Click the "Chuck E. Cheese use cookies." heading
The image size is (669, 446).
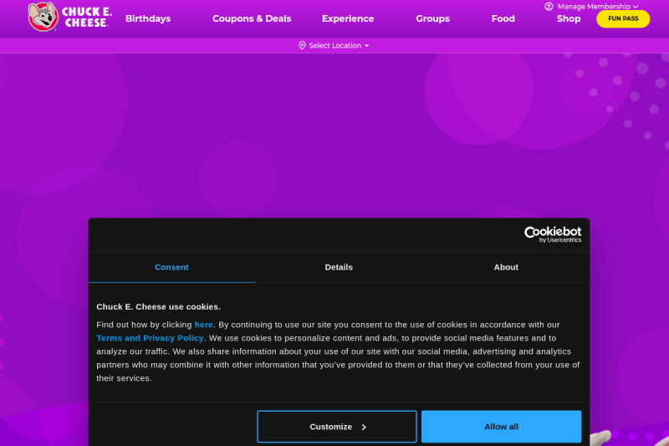[158, 307]
